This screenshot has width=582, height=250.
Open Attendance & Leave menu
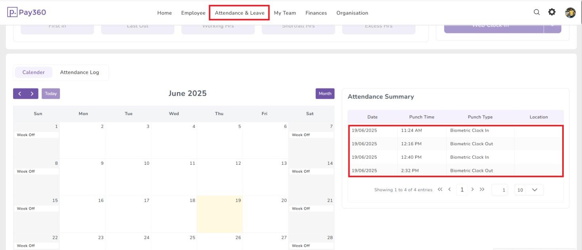click(x=239, y=13)
